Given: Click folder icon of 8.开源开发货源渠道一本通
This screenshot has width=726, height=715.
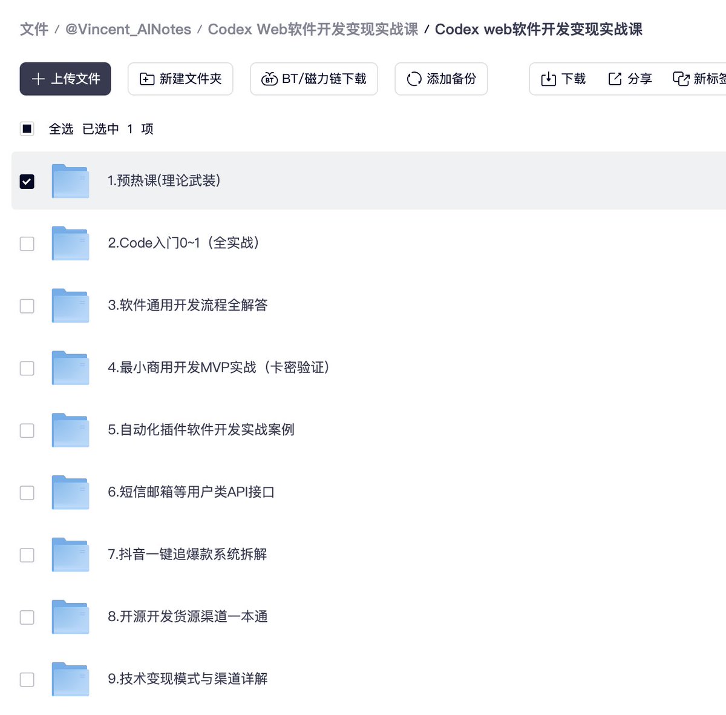Looking at the screenshot, I should tap(70, 618).
